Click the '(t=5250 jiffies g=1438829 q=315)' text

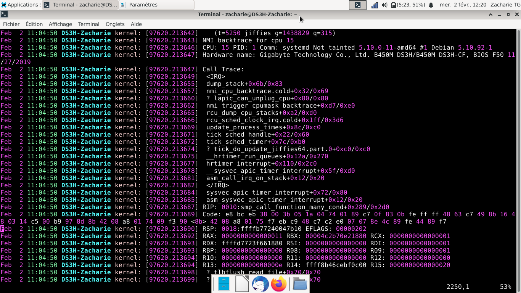tap(275, 33)
